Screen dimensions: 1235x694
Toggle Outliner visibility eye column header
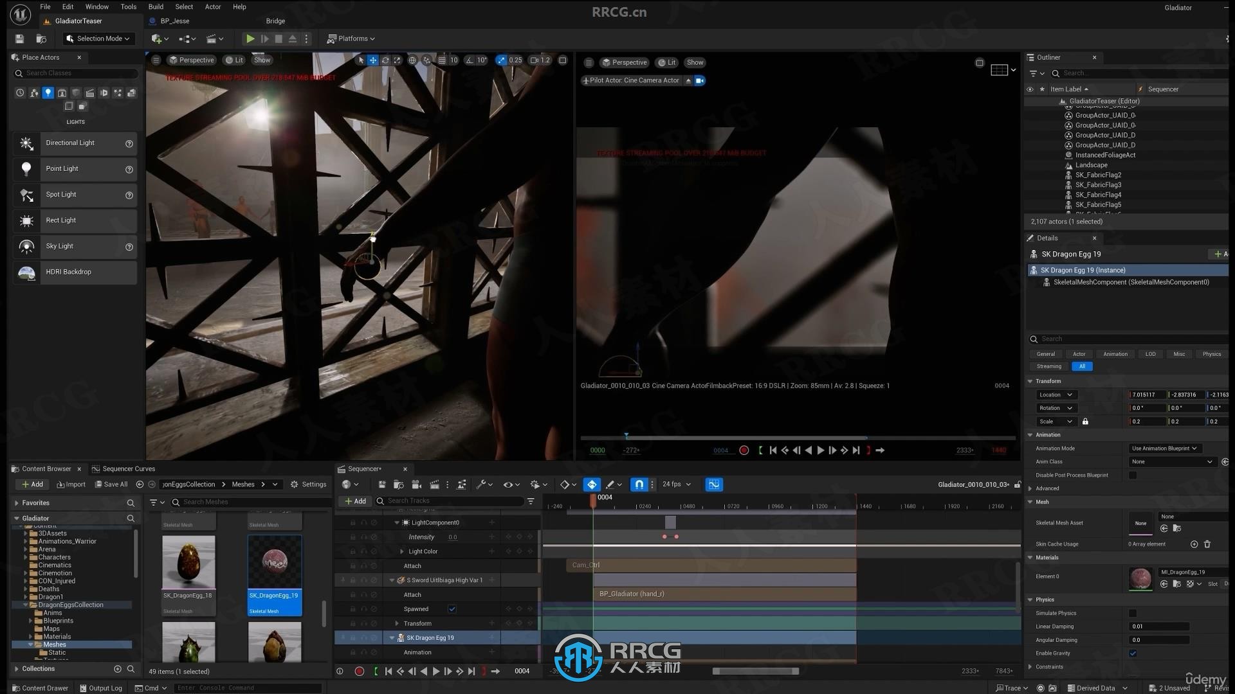coord(1030,89)
